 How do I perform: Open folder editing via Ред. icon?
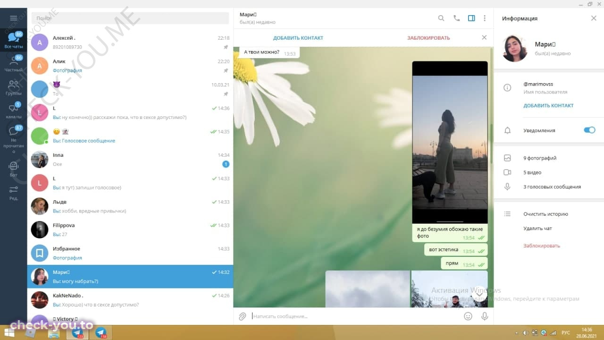pos(14,193)
